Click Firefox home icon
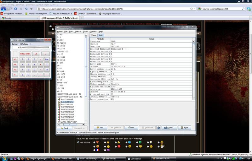This screenshot has width=252, height=161. point(26,9)
